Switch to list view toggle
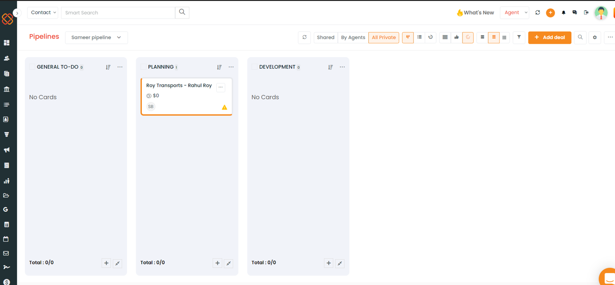The height and width of the screenshot is (285, 615). (420, 37)
